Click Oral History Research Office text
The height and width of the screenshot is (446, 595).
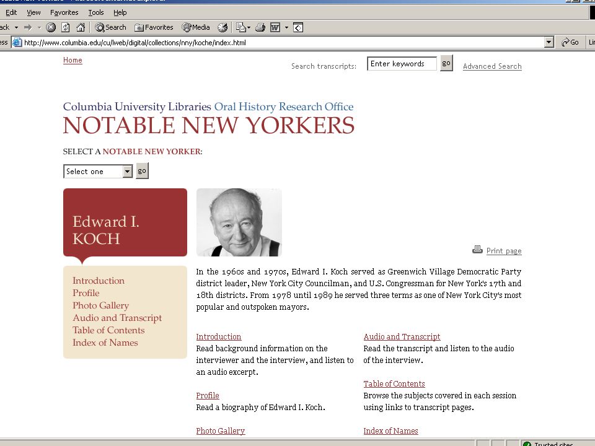click(x=284, y=107)
